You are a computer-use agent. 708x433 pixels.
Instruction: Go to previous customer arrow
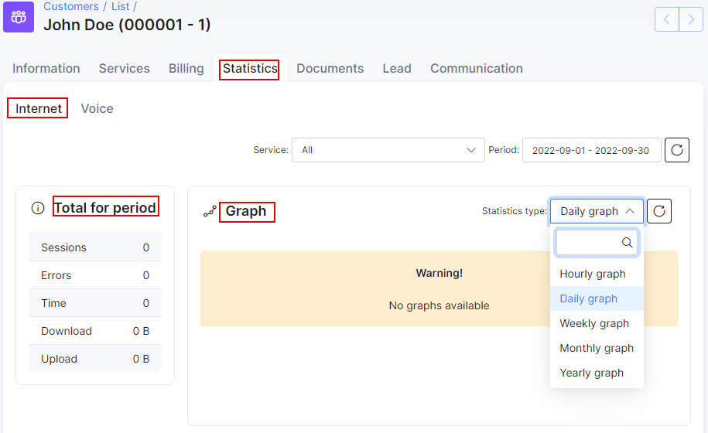[x=667, y=19]
